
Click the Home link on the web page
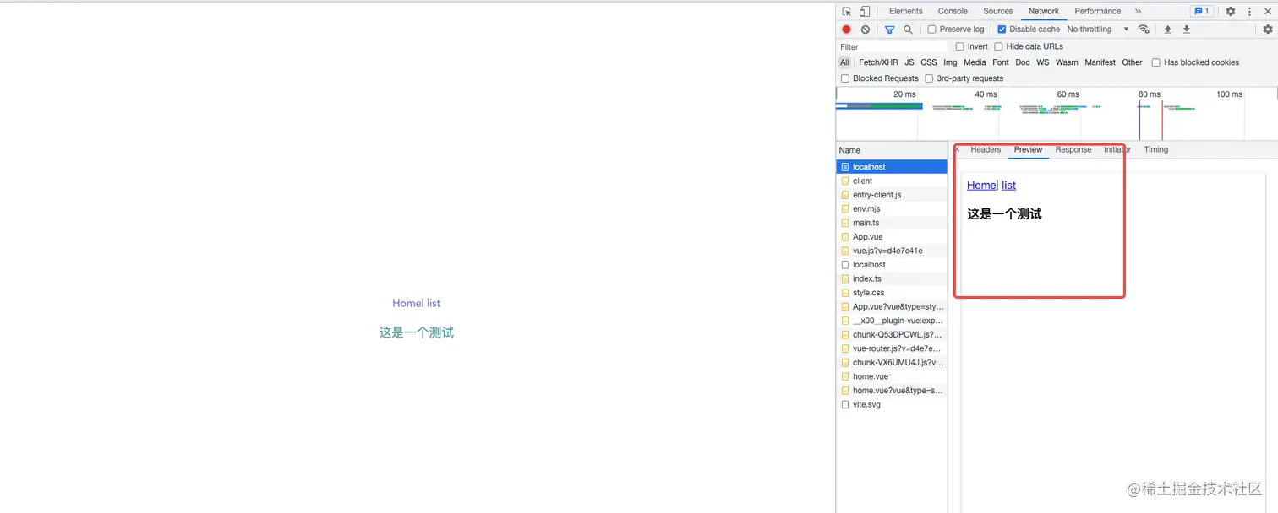pyautogui.click(x=406, y=303)
